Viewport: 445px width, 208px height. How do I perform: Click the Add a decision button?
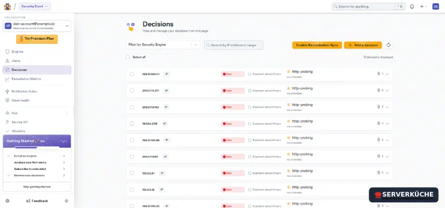(363, 45)
